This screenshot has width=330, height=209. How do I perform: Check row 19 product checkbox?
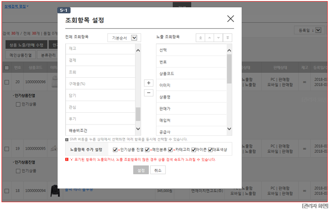point(7,149)
